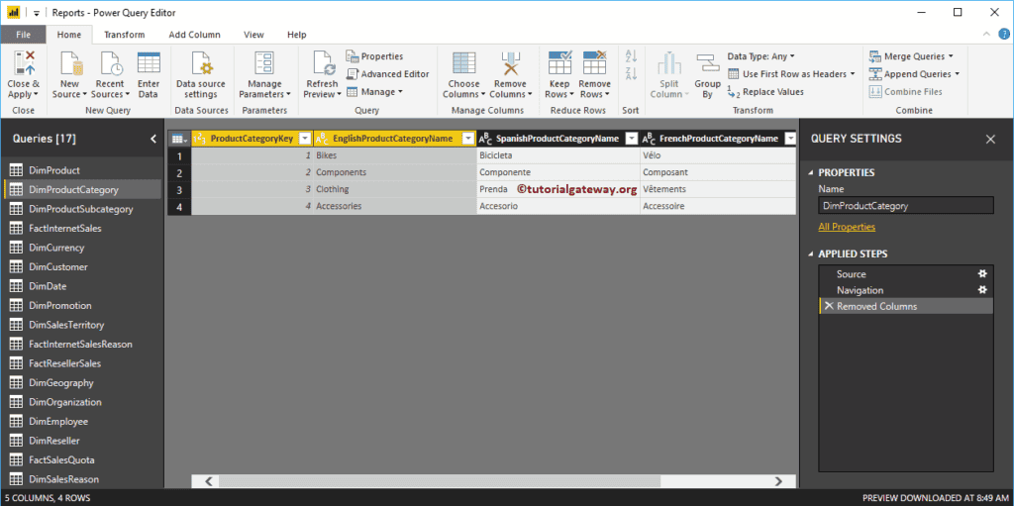Image resolution: width=1014 pixels, height=506 pixels.
Task: Select the DimProduct query
Action: click(x=81, y=170)
